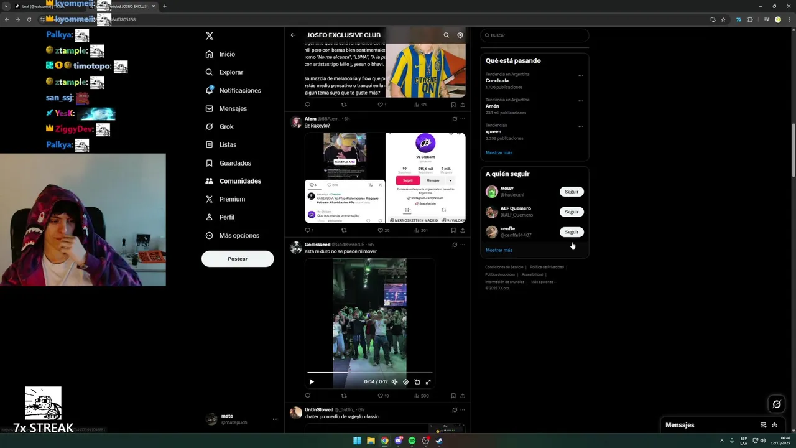Open Spotify from the taskbar
796x448 pixels.
(x=412, y=441)
